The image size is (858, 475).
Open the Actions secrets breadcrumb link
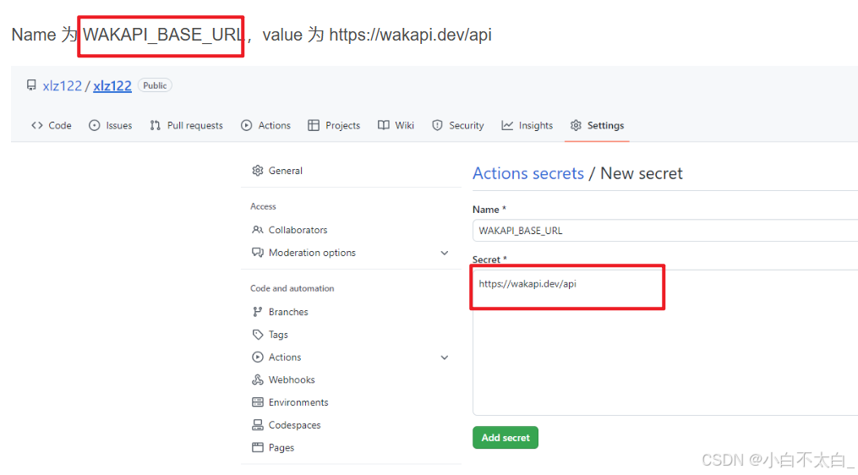click(528, 173)
